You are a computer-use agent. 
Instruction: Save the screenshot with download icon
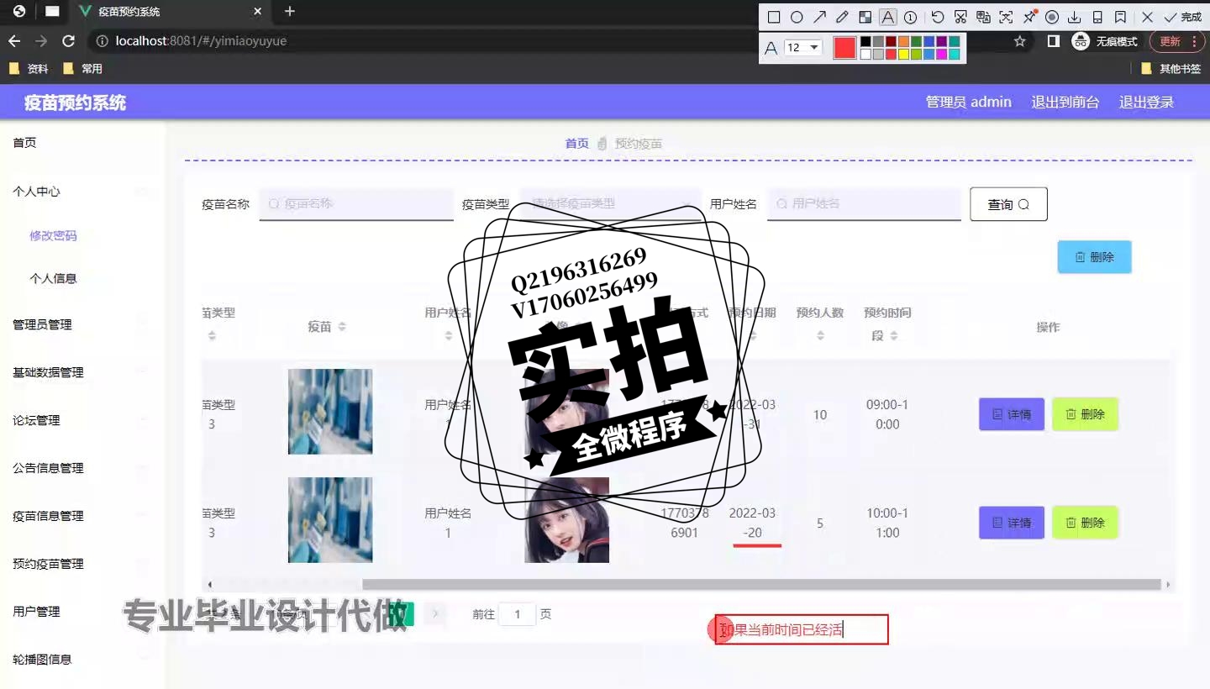tap(1074, 18)
